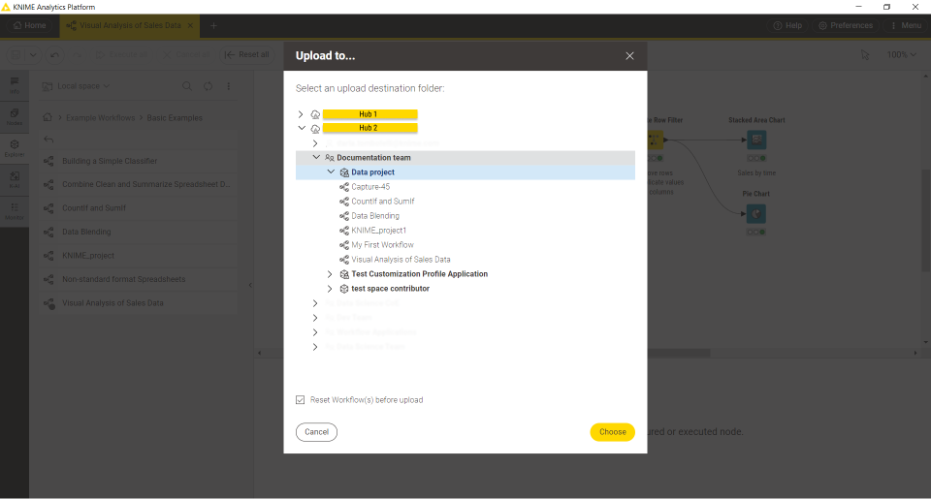Collapse the Hub 2 tree node
This screenshot has width=931, height=499.
click(301, 128)
